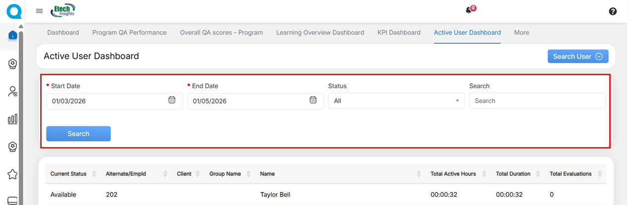The height and width of the screenshot is (205, 628).
Task: Switch to the KPI Dashboard tab
Action: click(399, 33)
